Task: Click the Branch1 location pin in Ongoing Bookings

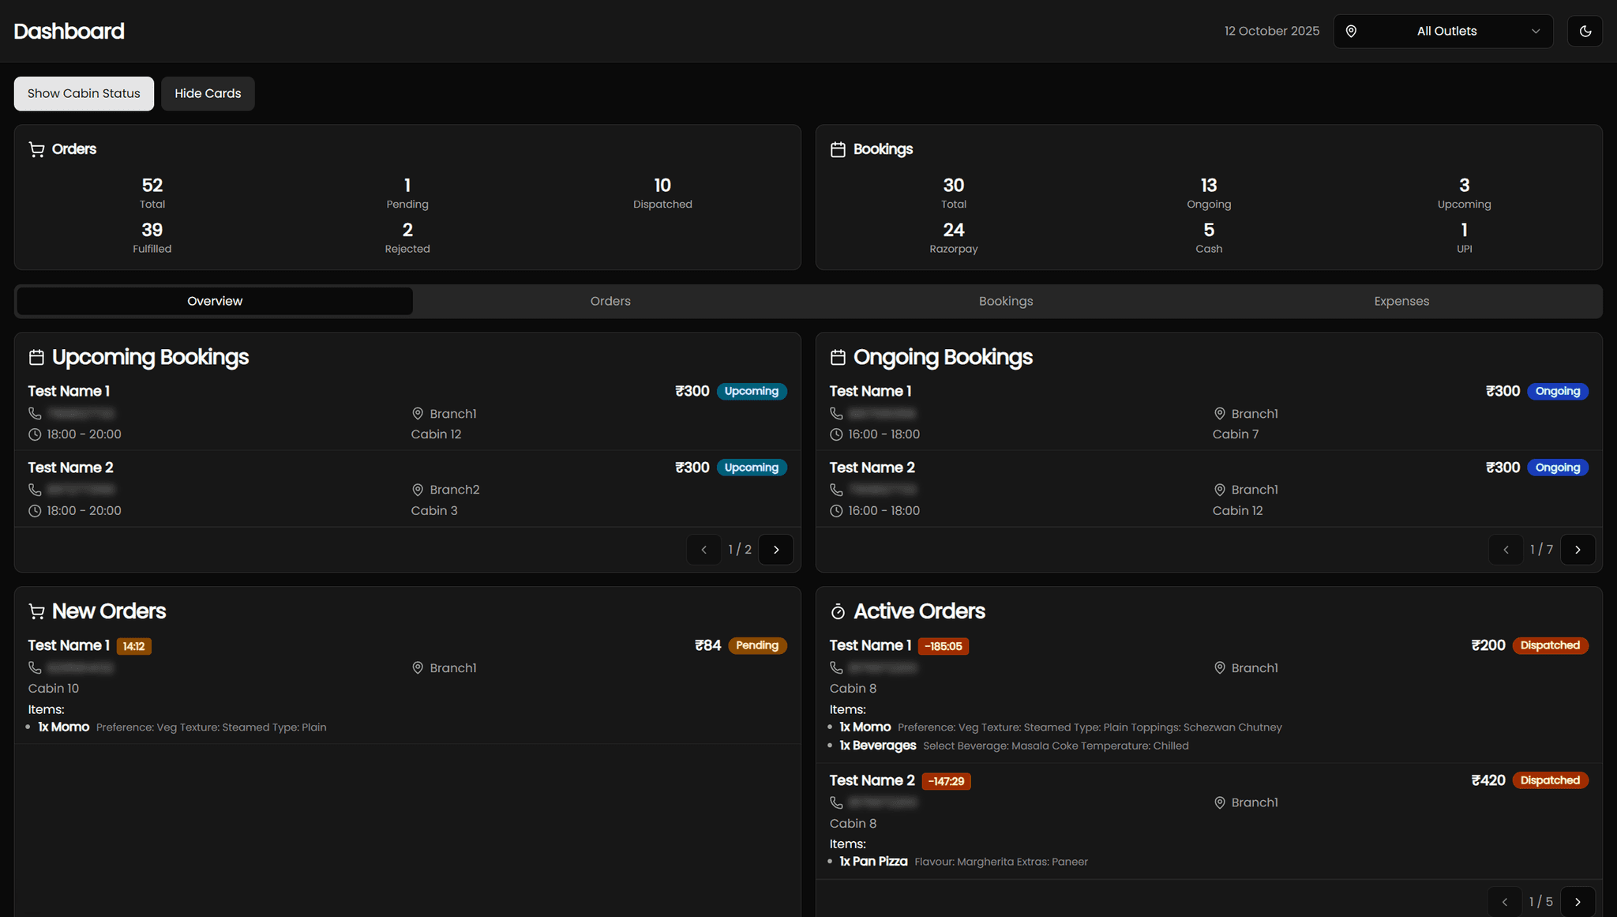Action: tap(1221, 413)
